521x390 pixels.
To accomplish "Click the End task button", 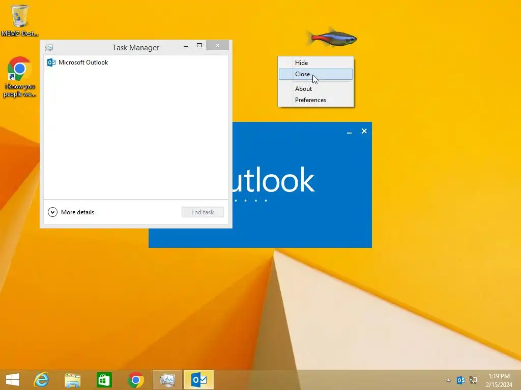I will [x=202, y=212].
